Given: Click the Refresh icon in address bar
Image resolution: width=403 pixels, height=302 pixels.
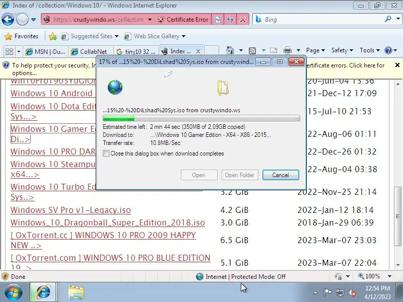Looking at the screenshot, I should pos(230,20).
